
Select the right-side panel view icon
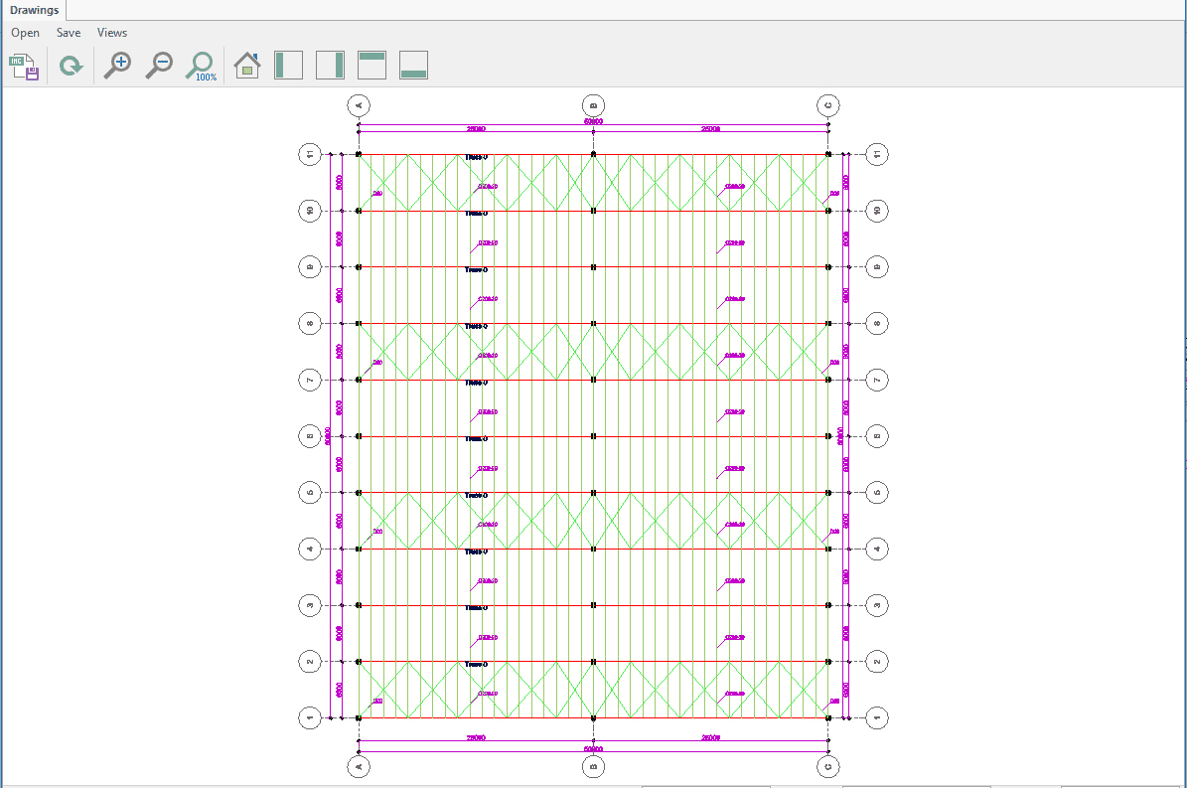330,66
